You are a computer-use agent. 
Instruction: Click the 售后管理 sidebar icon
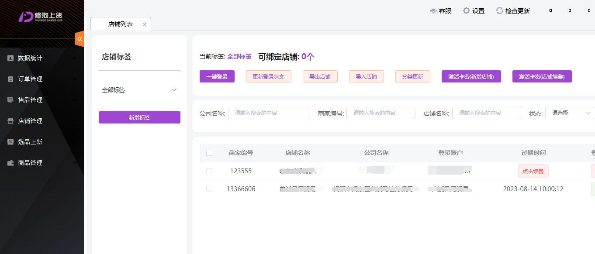[x=10, y=100]
